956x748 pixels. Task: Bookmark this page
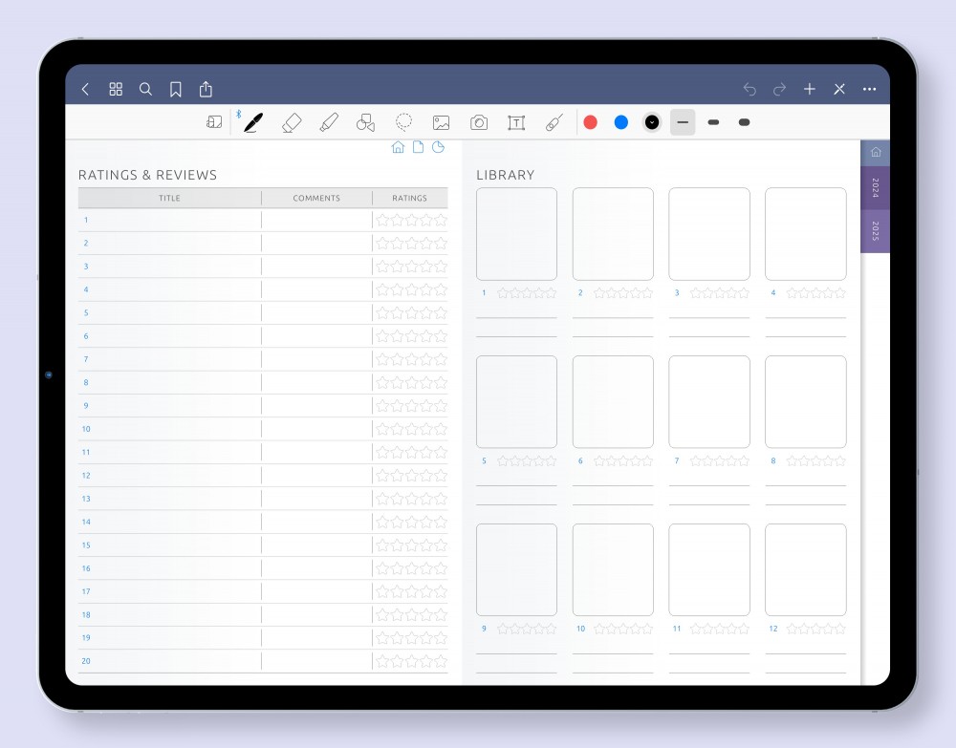click(x=176, y=90)
